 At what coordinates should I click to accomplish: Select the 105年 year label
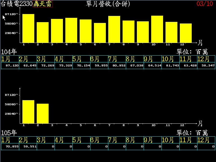tap(9, 133)
